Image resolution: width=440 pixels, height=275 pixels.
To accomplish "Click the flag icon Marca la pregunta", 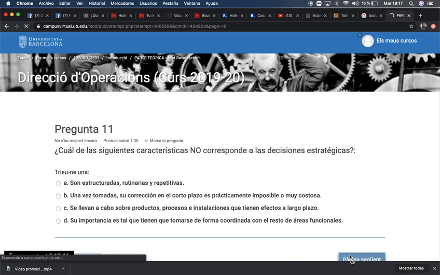I will [146, 141].
